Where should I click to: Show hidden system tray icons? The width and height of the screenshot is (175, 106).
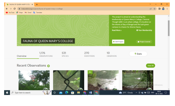136,93
